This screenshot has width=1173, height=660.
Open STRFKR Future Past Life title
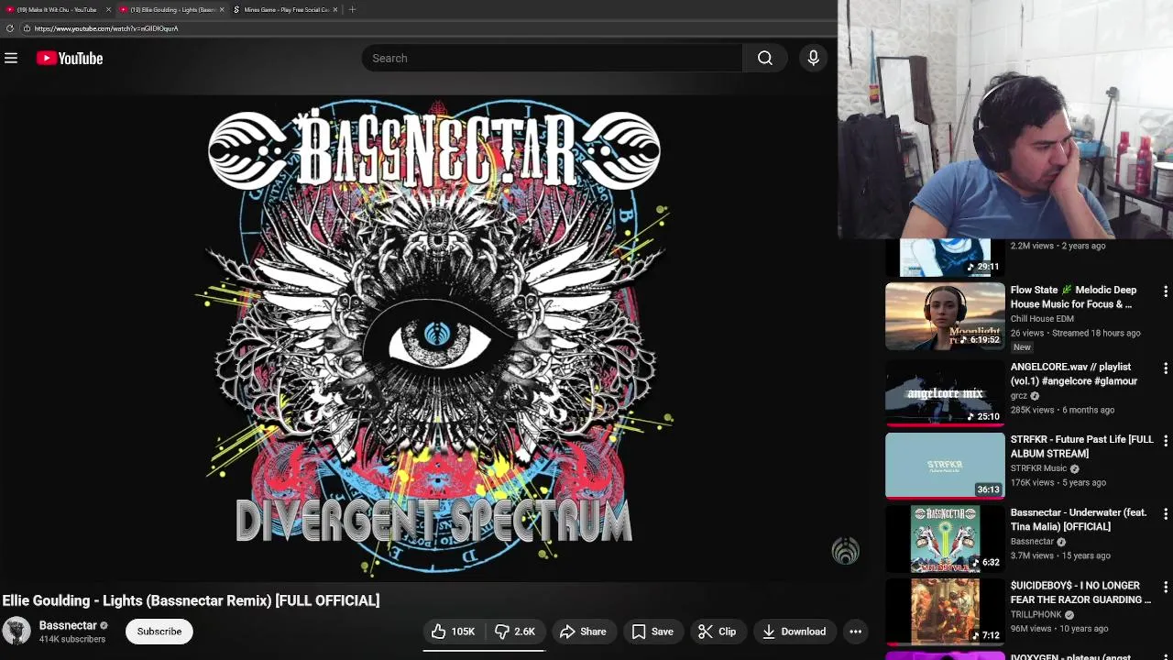click(1081, 446)
